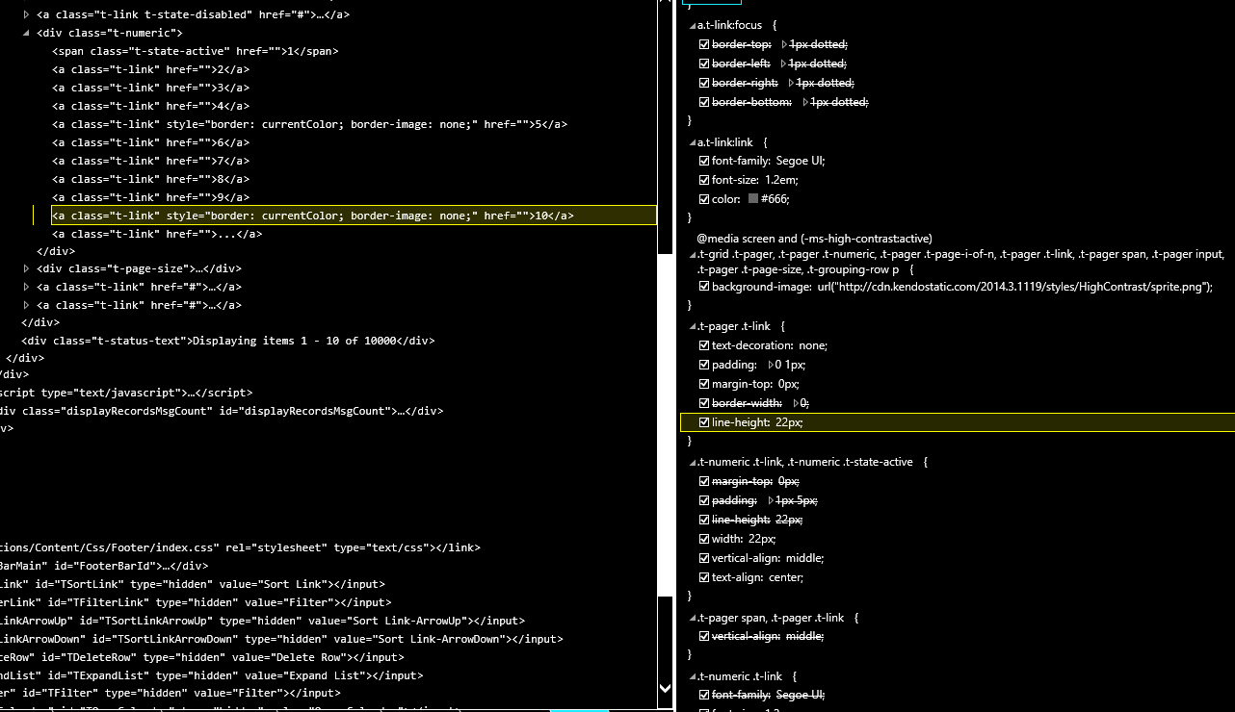Screen dimensions: 1235x712
Task: Select the Footer/index.css link node
Action: point(240,547)
